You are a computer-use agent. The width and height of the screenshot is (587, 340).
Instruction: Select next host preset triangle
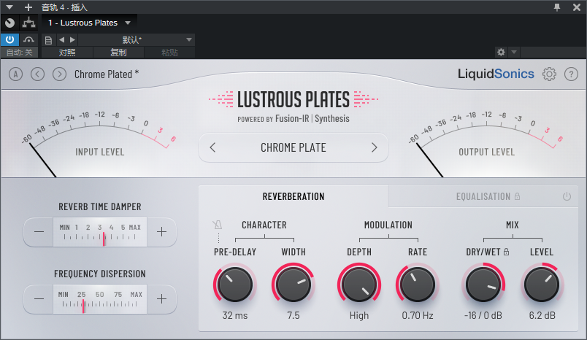point(72,39)
